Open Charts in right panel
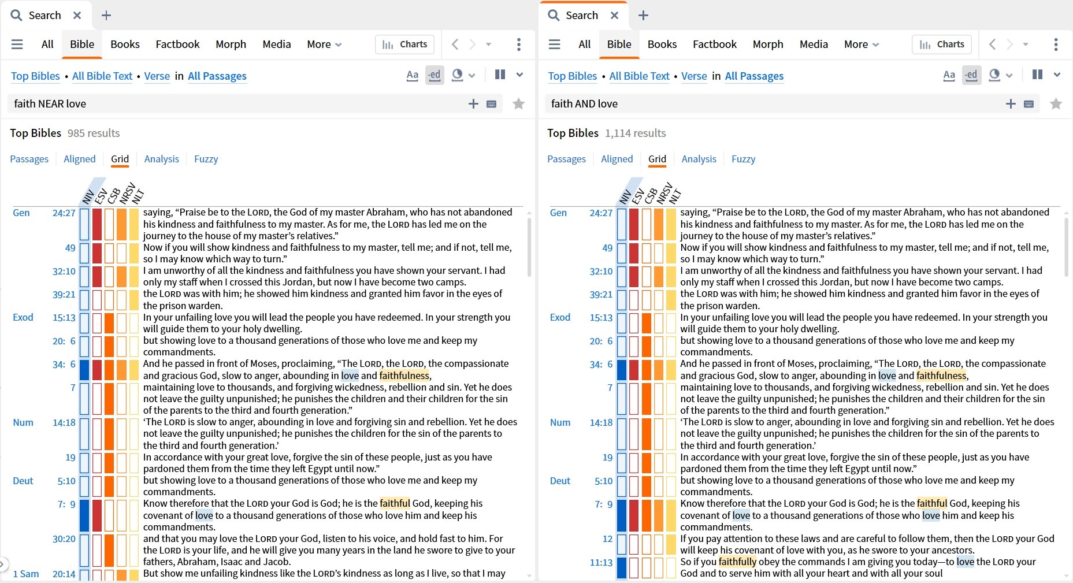This screenshot has height=583, width=1073. point(942,44)
